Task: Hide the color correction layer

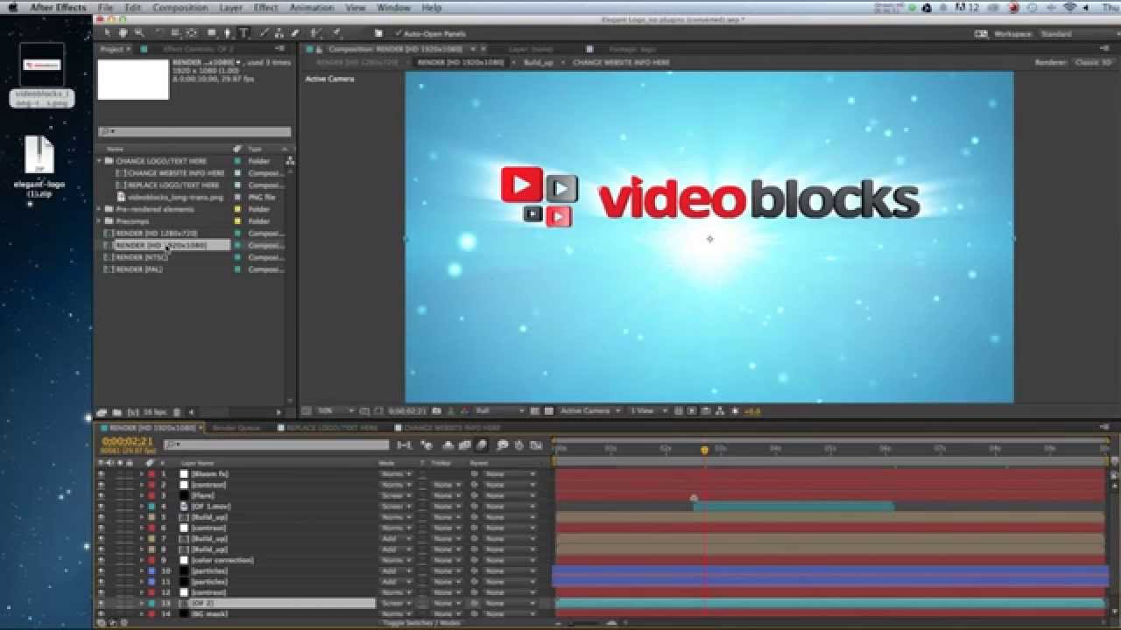Action: coord(101,560)
